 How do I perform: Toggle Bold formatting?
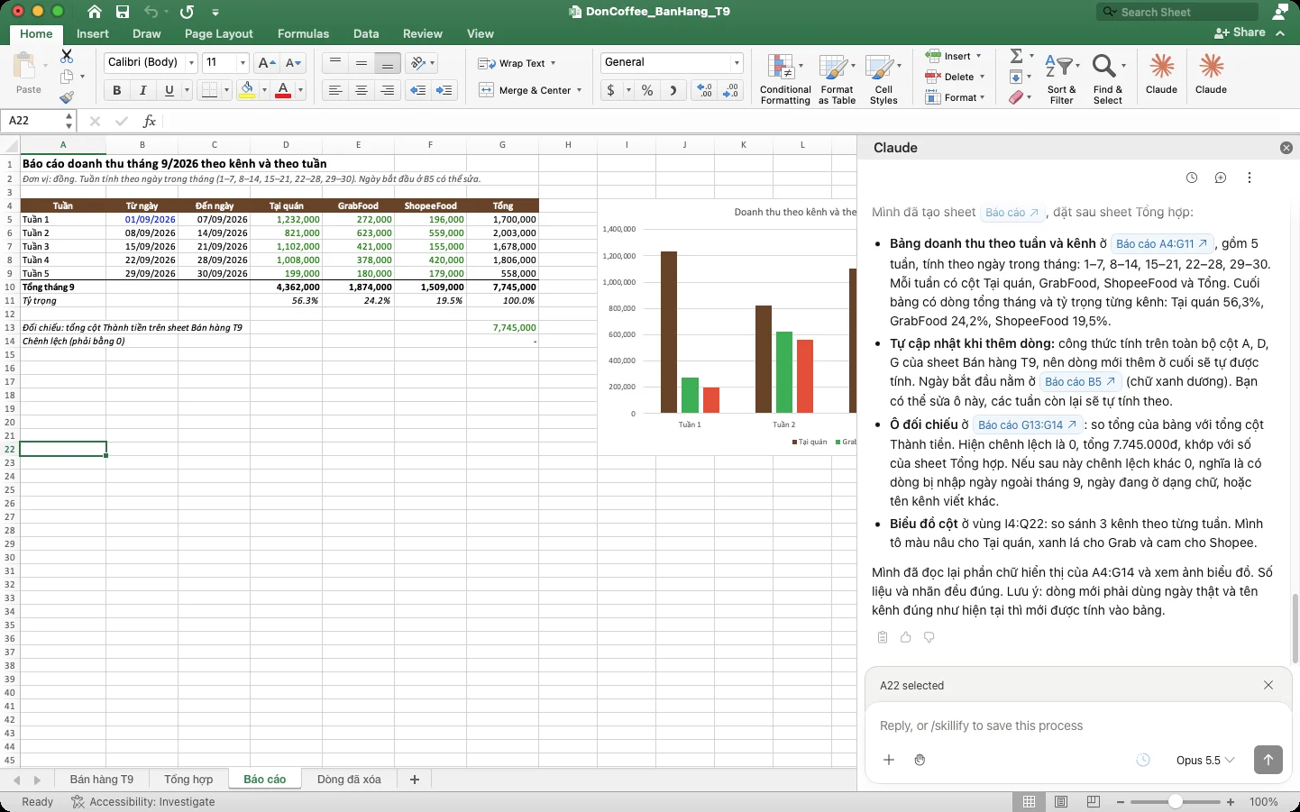click(116, 90)
